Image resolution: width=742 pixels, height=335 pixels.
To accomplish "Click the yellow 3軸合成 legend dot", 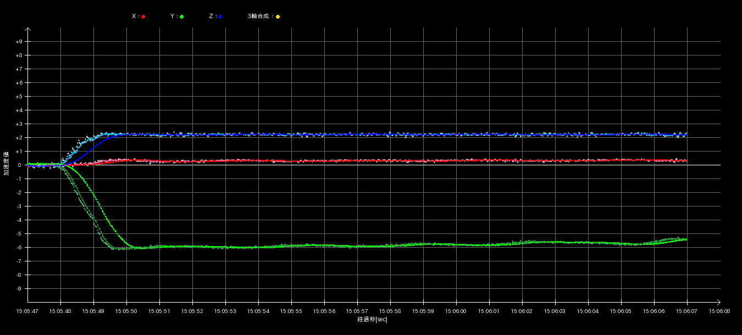I will pos(278,17).
